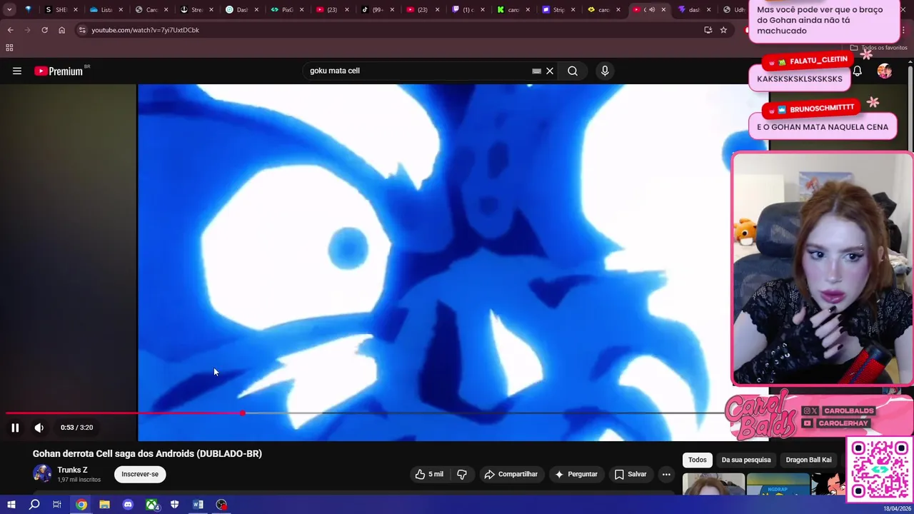Open the YouTube guide hamburger menu
The width and height of the screenshot is (914, 514).
17,71
